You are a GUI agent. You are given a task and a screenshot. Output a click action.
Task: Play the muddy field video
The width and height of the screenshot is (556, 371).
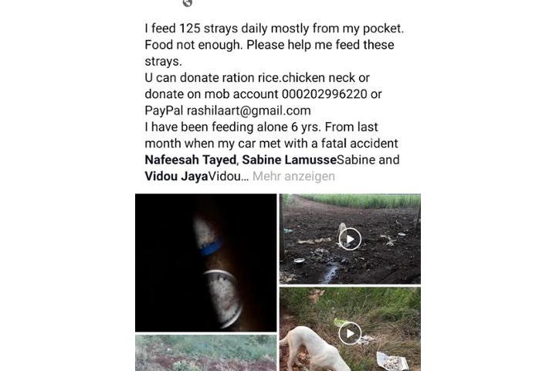350,239
